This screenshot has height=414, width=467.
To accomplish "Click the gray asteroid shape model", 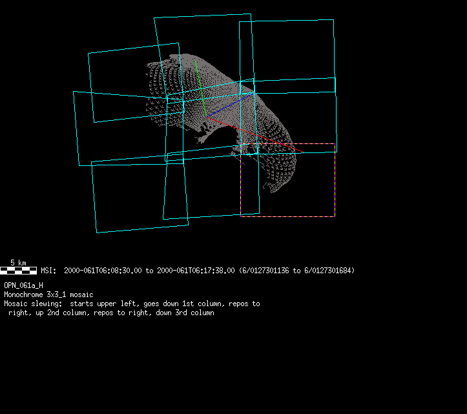I will tap(221, 123).
